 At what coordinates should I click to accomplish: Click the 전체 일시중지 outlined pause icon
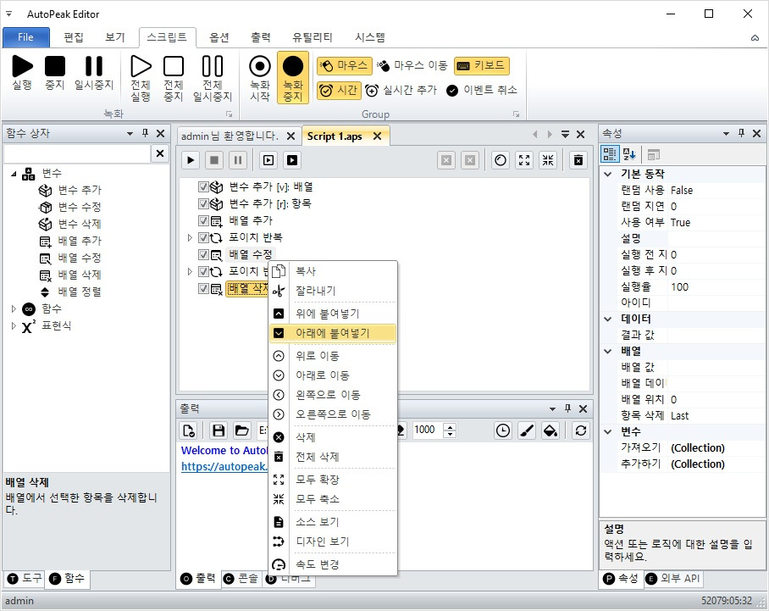[x=213, y=66]
